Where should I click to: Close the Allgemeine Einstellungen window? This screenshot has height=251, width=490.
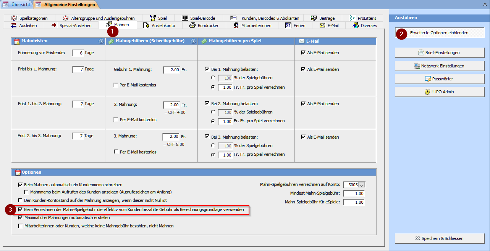[x=484, y=4]
